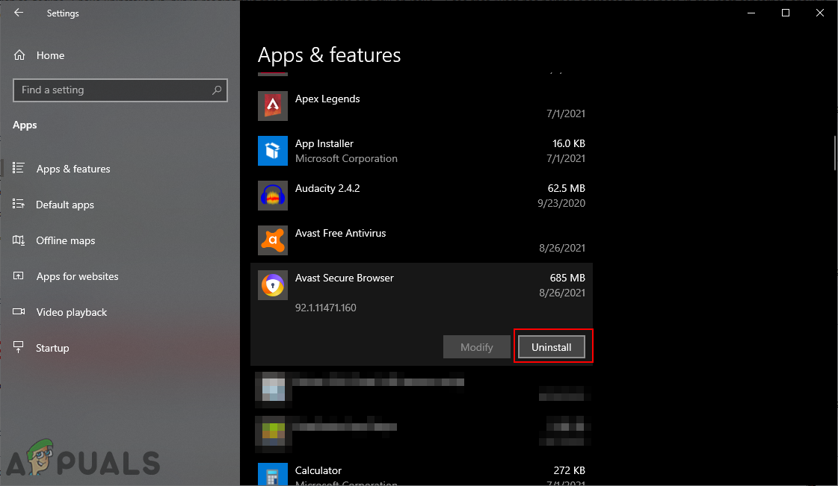Go to Apps for websites
The image size is (838, 486).
click(78, 276)
